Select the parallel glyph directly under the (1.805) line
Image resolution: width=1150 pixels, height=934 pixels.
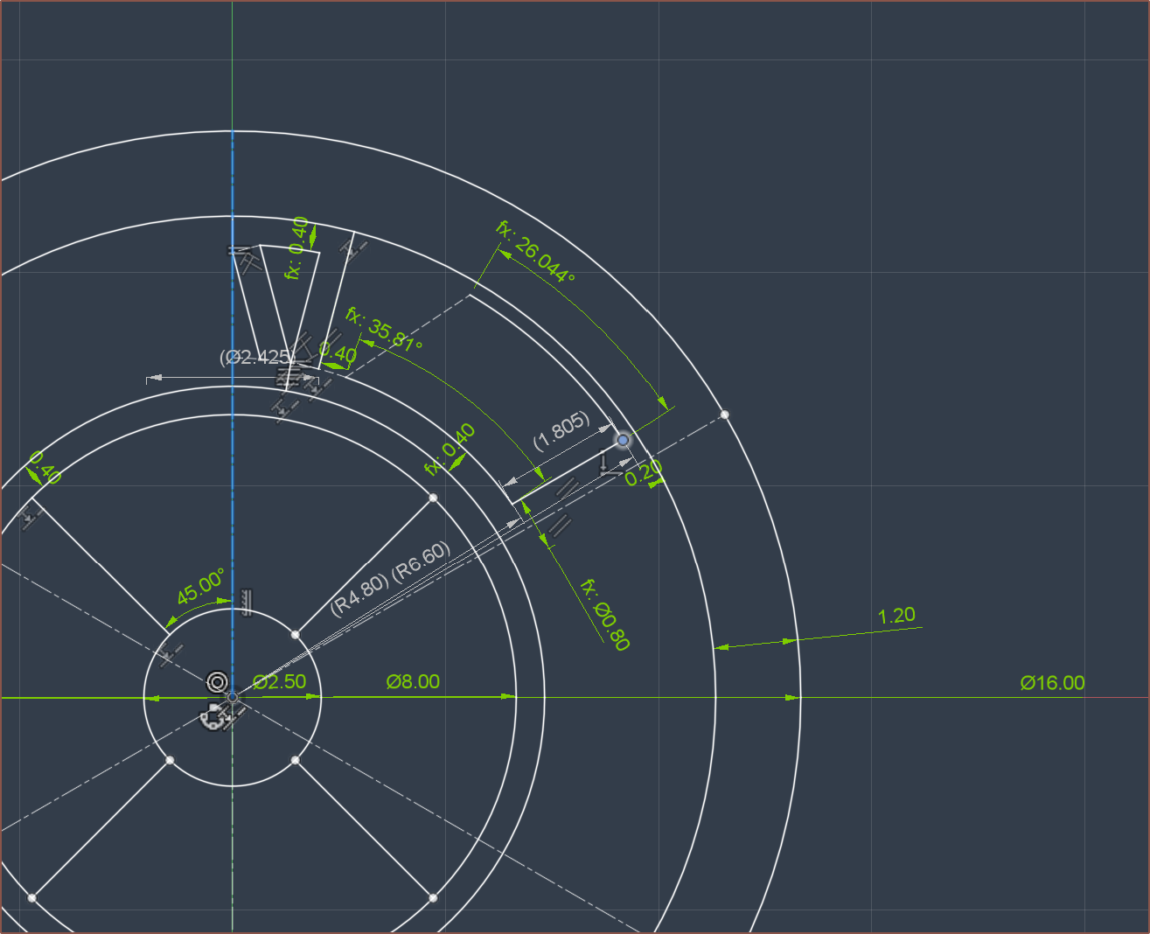point(569,488)
